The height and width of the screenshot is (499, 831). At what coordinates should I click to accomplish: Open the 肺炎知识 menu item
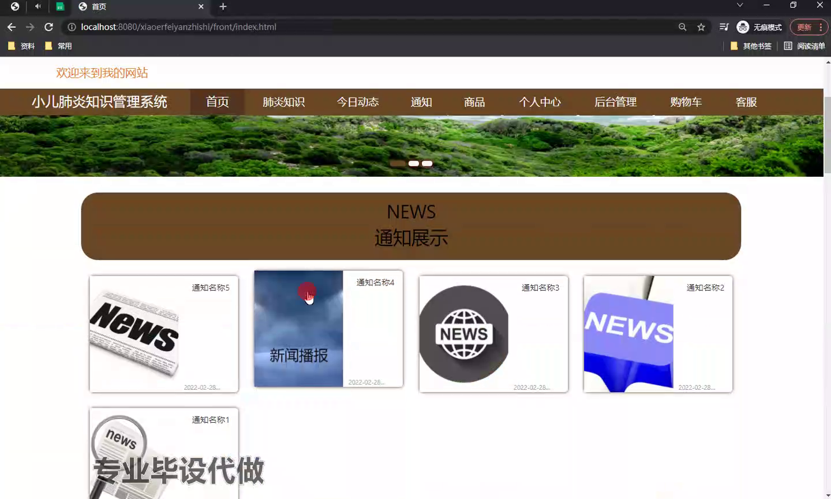[283, 102]
